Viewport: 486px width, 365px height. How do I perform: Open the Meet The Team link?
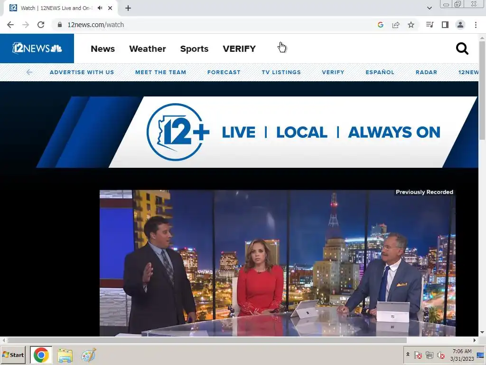pyautogui.click(x=160, y=72)
